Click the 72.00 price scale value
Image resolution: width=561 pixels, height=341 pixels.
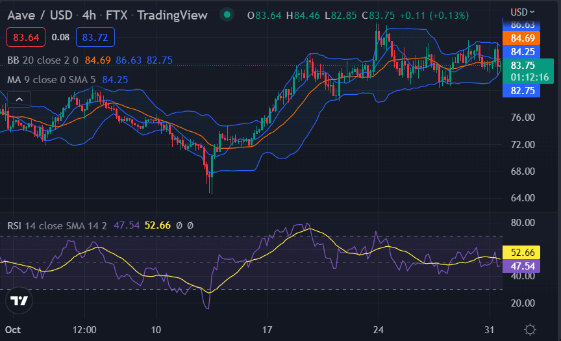(x=523, y=145)
